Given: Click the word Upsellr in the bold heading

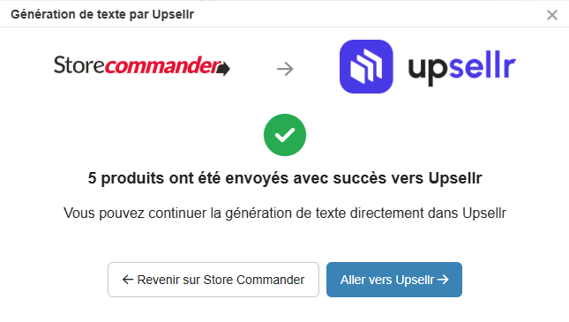Looking at the screenshot, I should click(455, 178).
